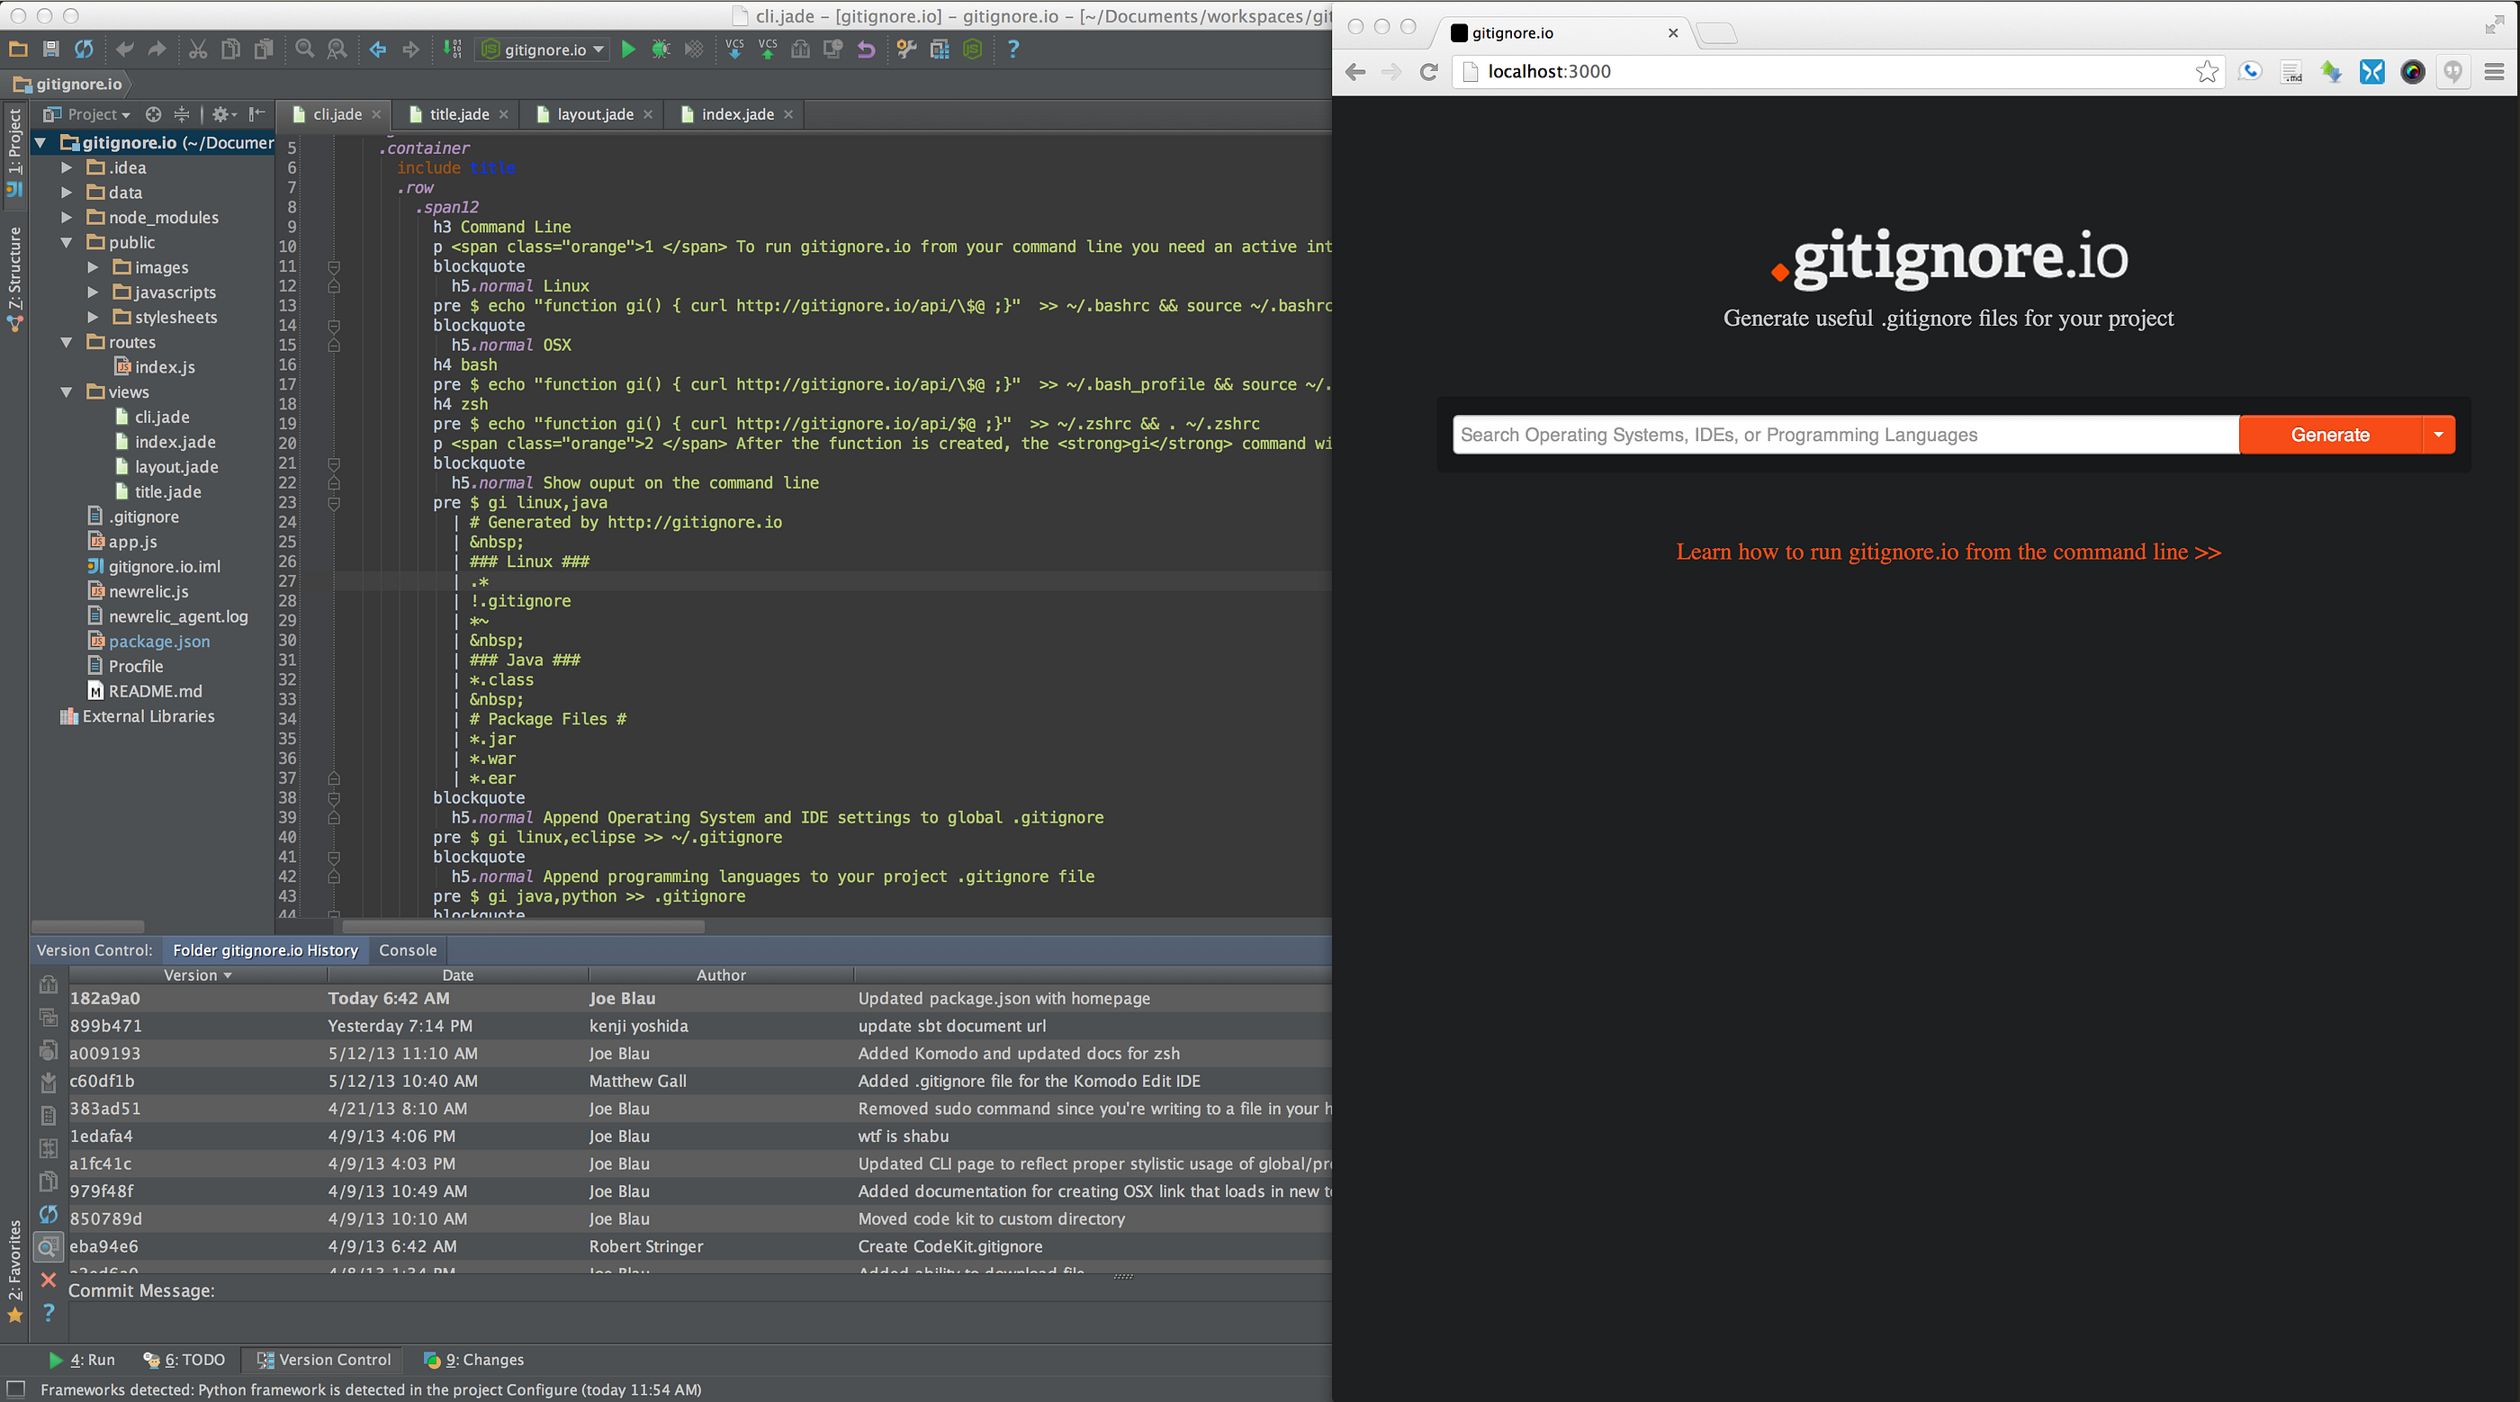Click the Save All icon

pos(49,49)
